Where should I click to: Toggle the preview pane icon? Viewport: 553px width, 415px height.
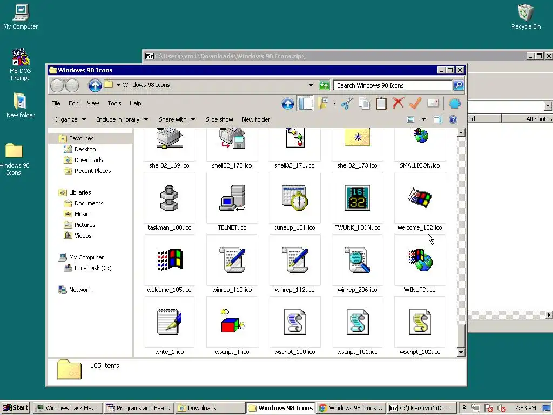click(438, 119)
